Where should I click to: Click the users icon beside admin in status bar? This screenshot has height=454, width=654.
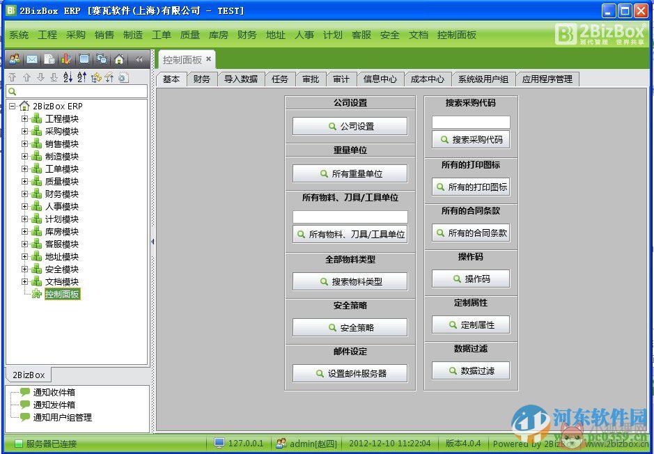pos(281,443)
